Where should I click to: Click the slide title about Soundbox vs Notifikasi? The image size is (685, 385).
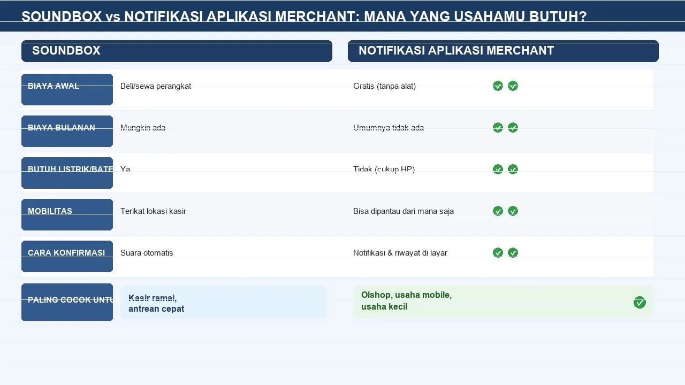point(304,17)
